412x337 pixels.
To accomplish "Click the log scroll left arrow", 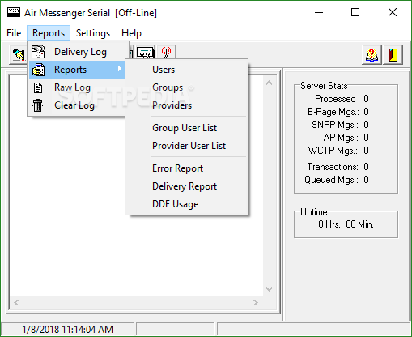I will pos(16,302).
